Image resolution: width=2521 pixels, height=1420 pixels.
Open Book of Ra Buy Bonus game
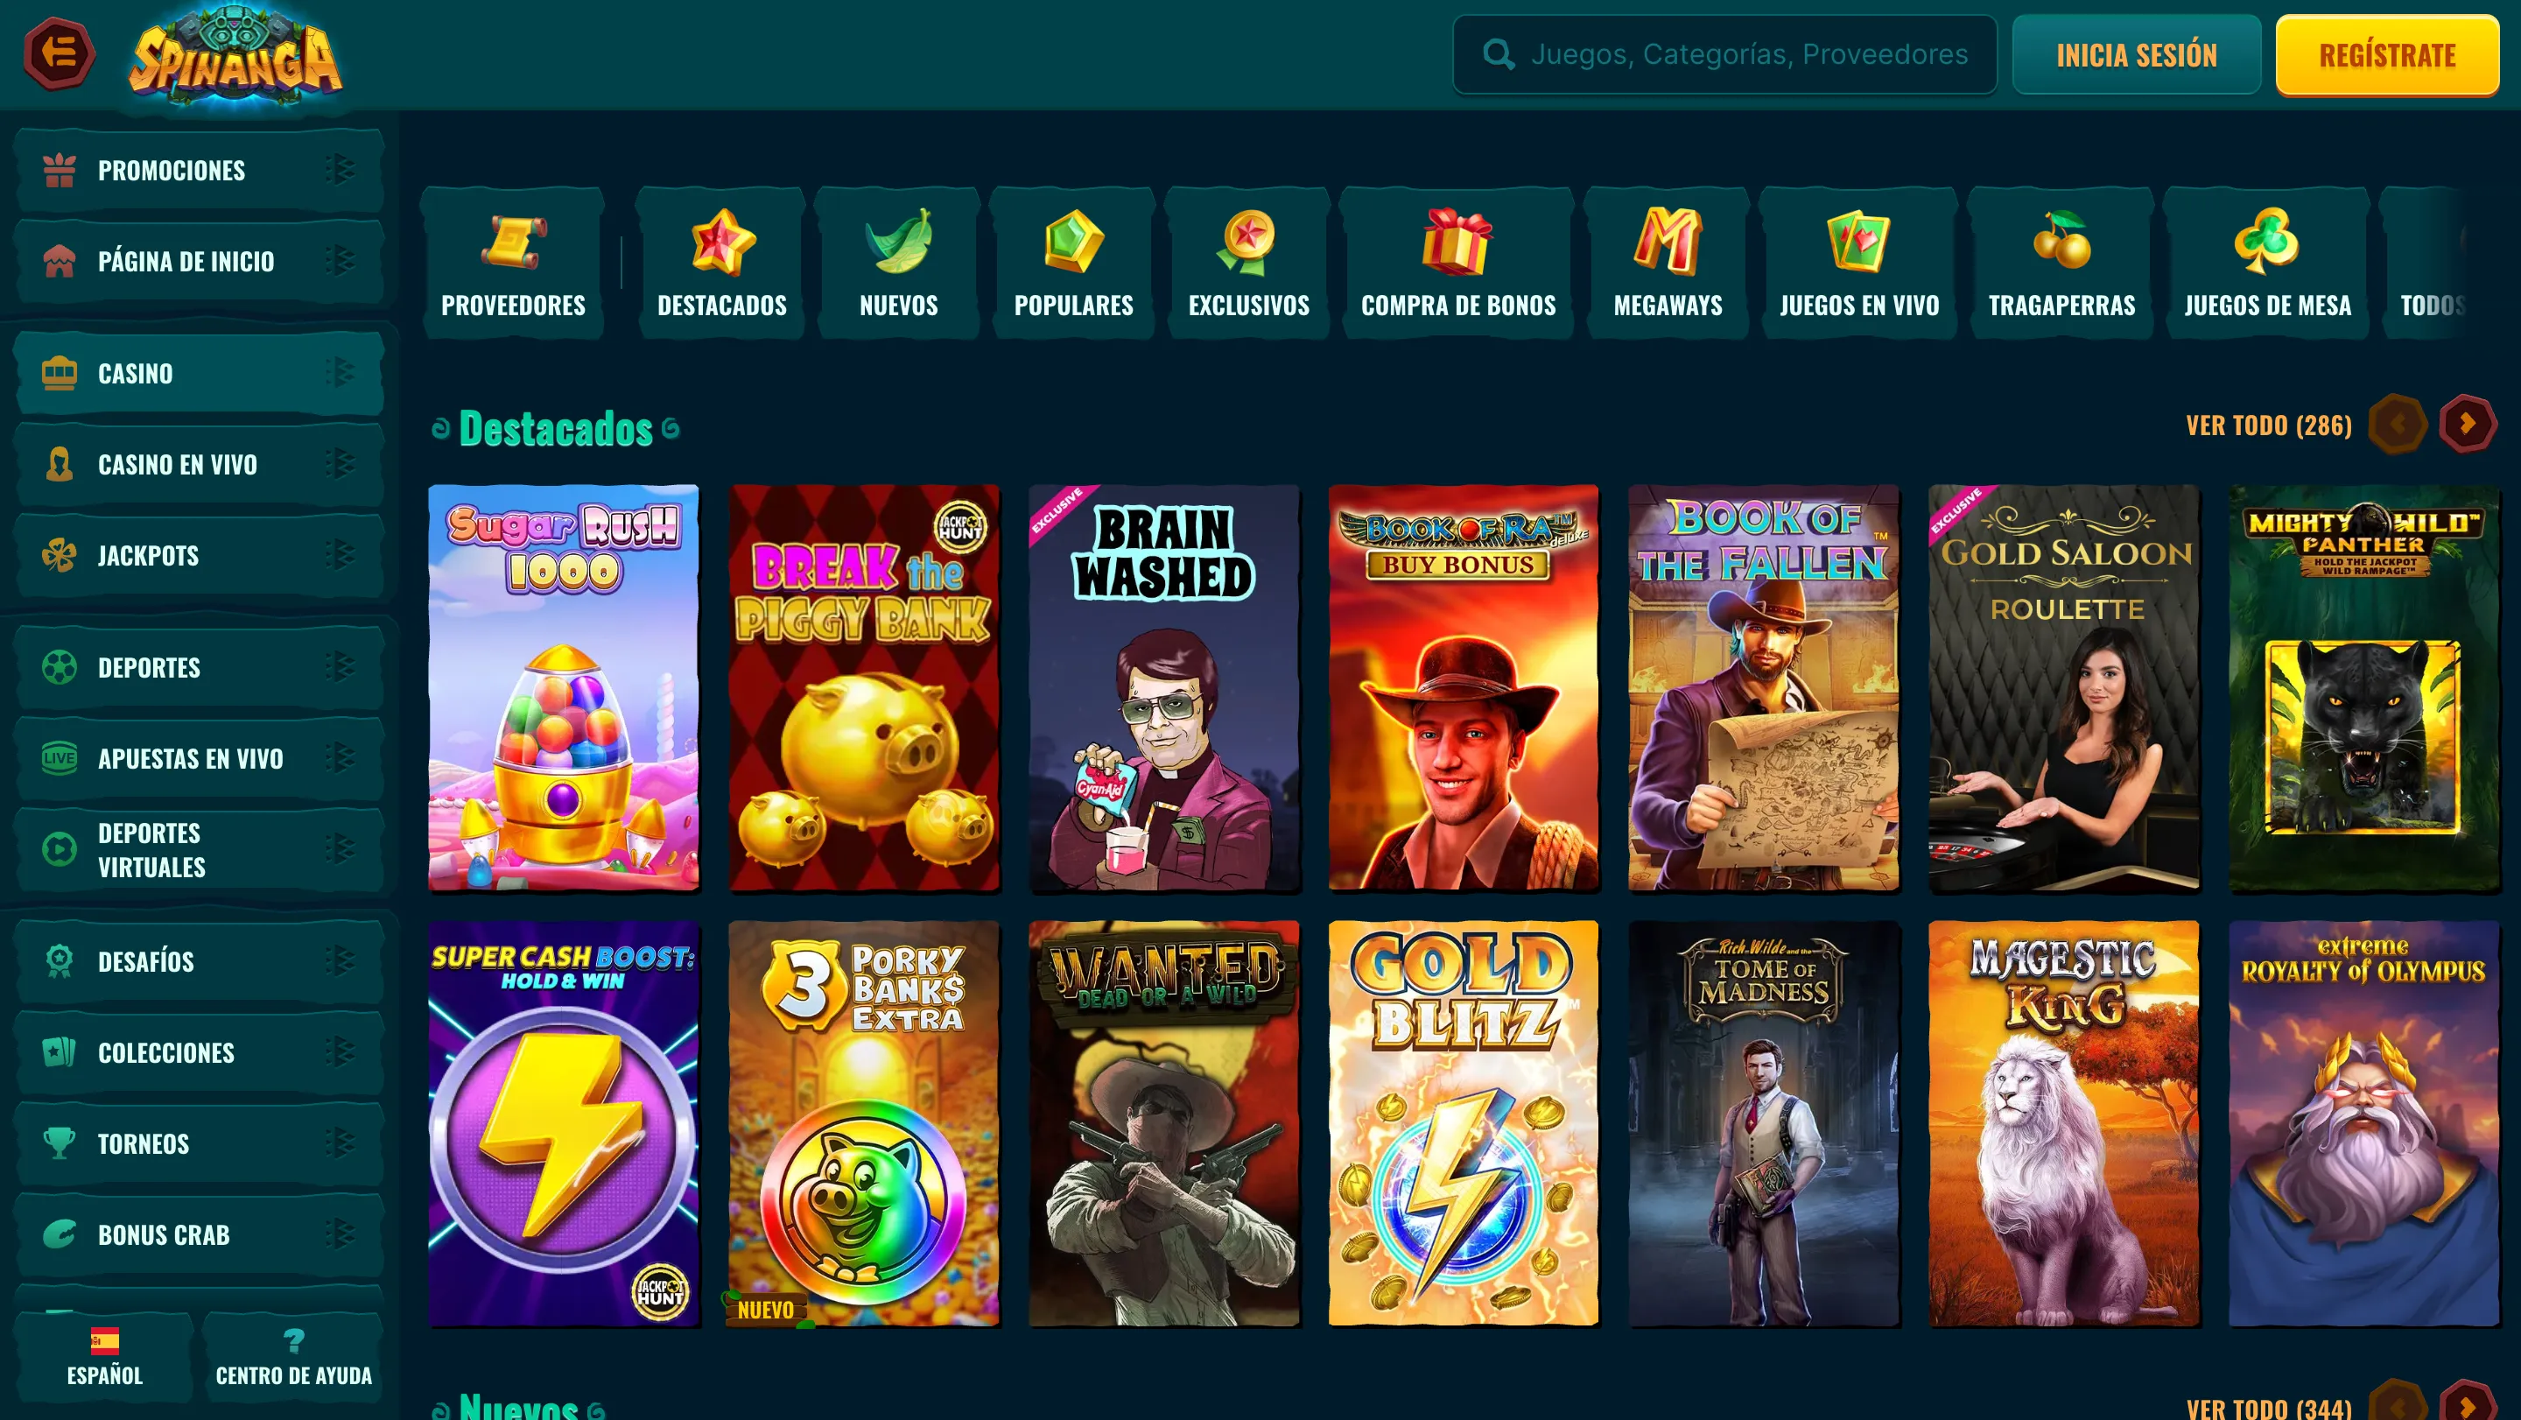1464,688
